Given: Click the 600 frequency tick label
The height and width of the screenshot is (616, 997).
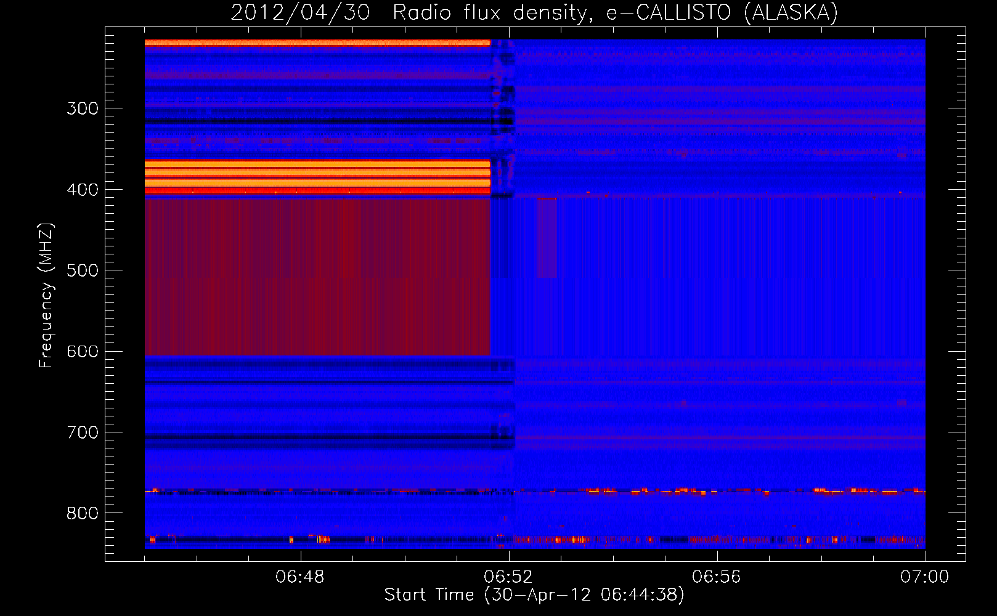Looking at the screenshot, I should pyautogui.click(x=83, y=352).
